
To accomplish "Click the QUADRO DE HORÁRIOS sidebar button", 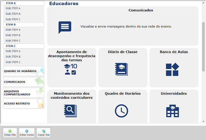I will coord(24,71).
